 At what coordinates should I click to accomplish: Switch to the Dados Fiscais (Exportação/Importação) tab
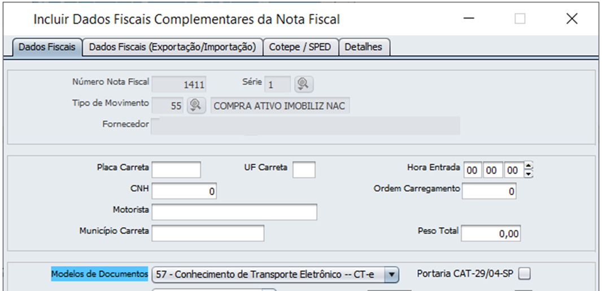173,47
